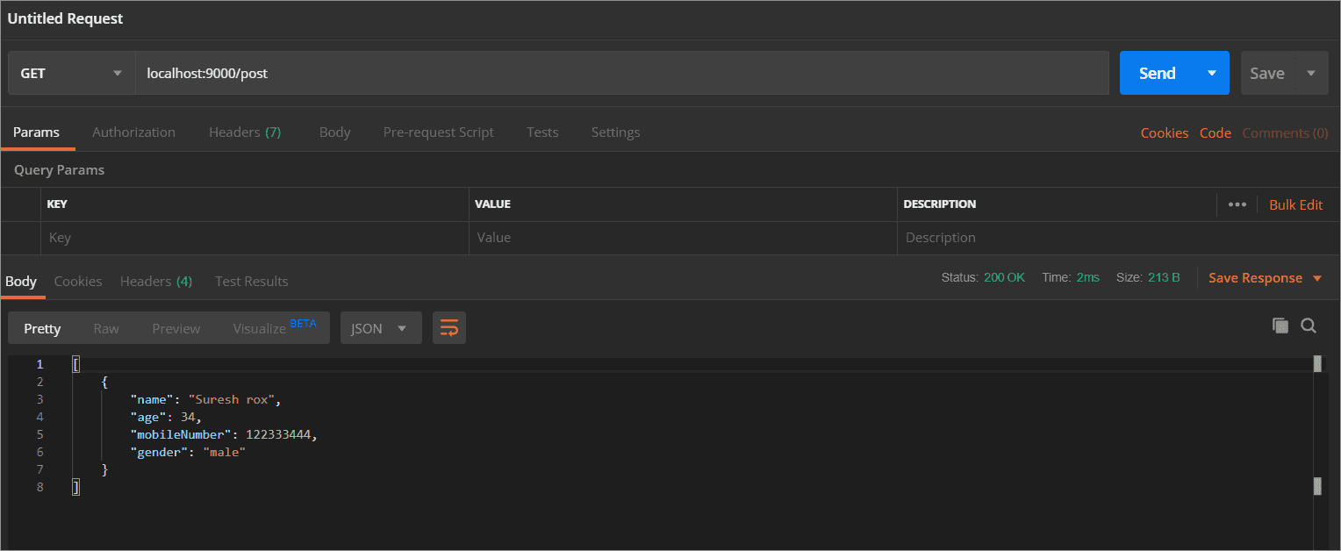Copy response body with the copy icon
This screenshot has width=1341, height=551.
coord(1280,326)
